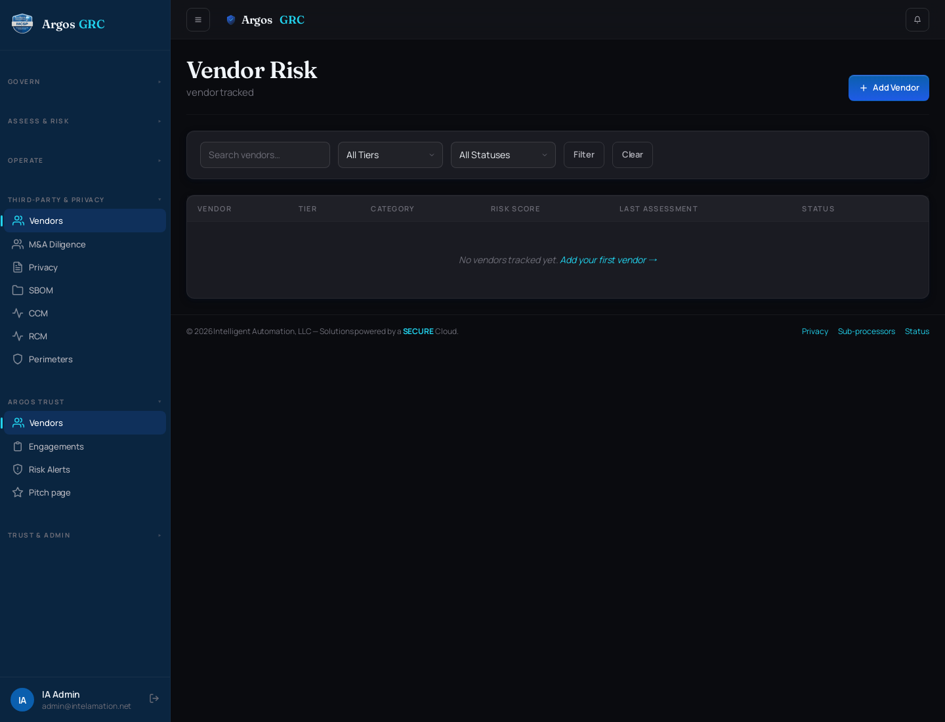
Task: Click the Category column header
Action: pyautogui.click(x=392, y=209)
